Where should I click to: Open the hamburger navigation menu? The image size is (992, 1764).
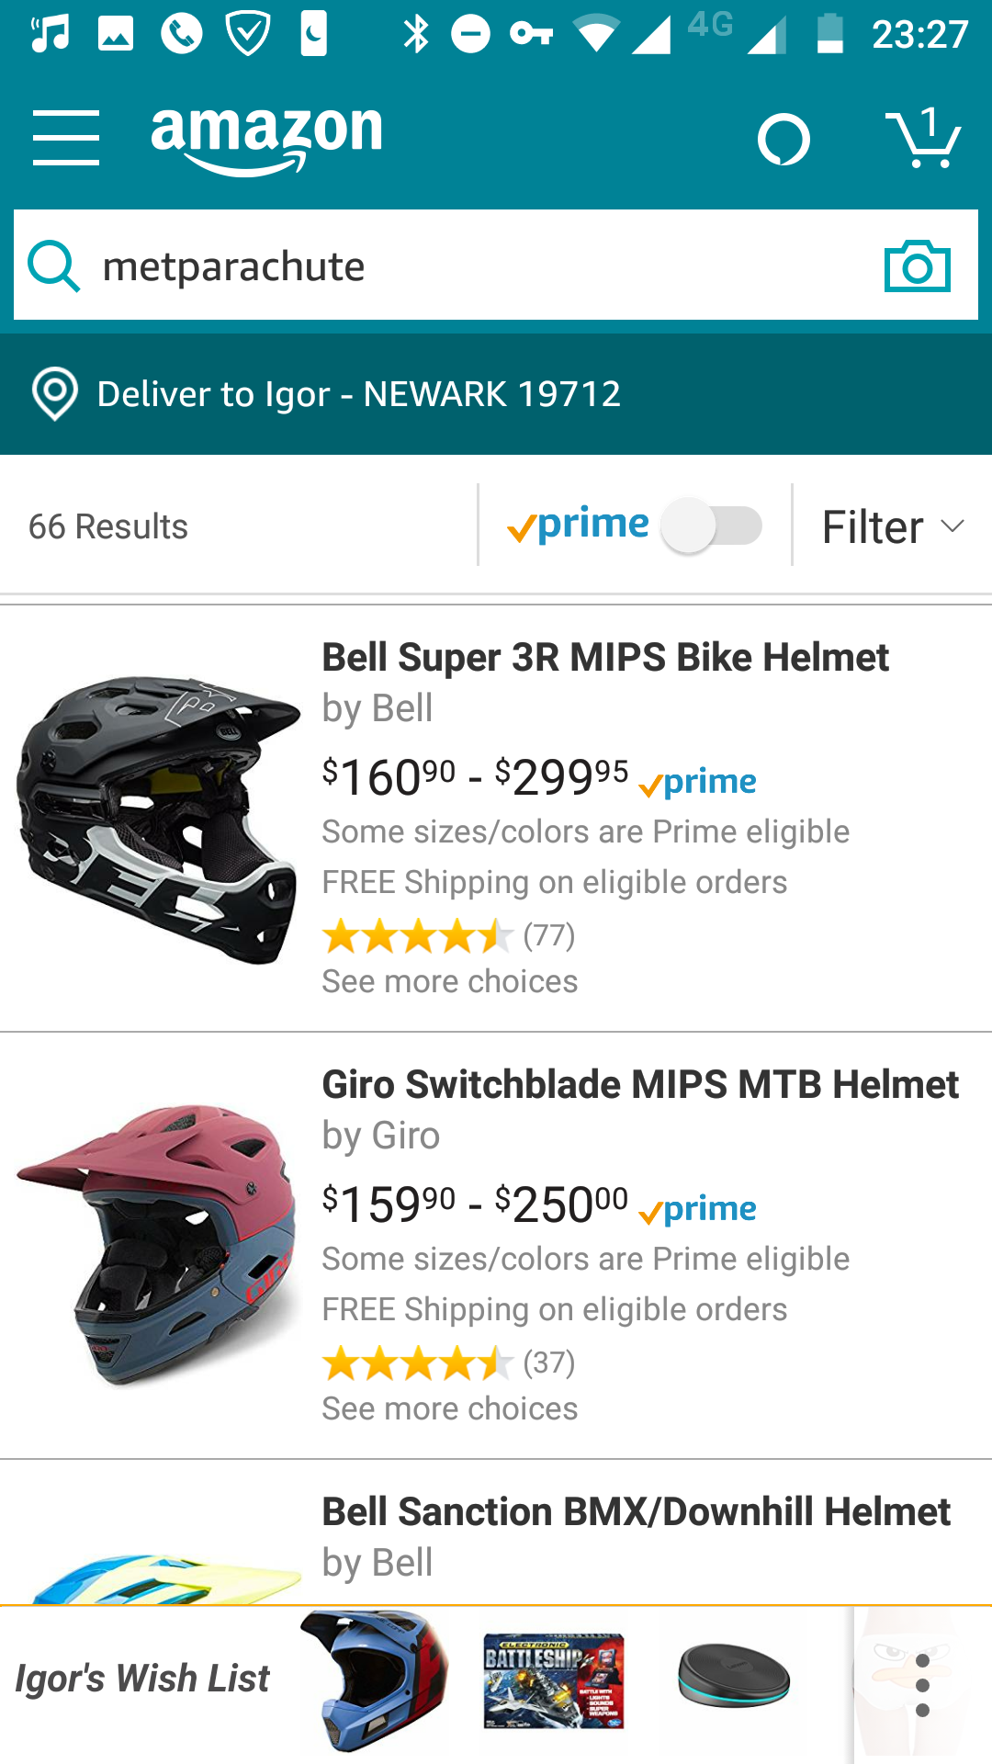pyautogui.click(x=65, y=139)
